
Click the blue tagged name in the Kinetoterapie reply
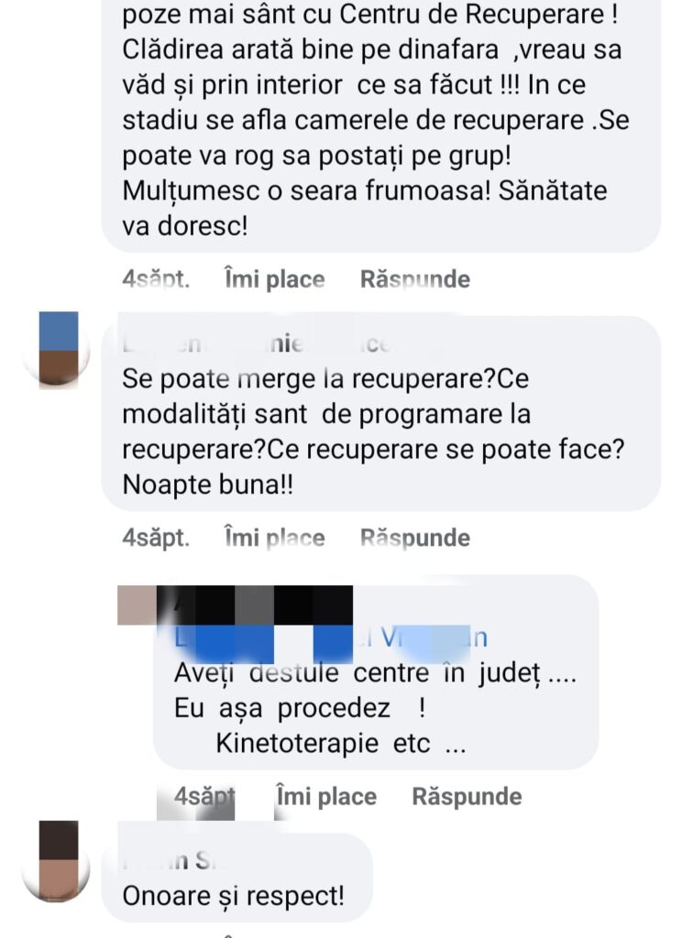click(331, 638)
